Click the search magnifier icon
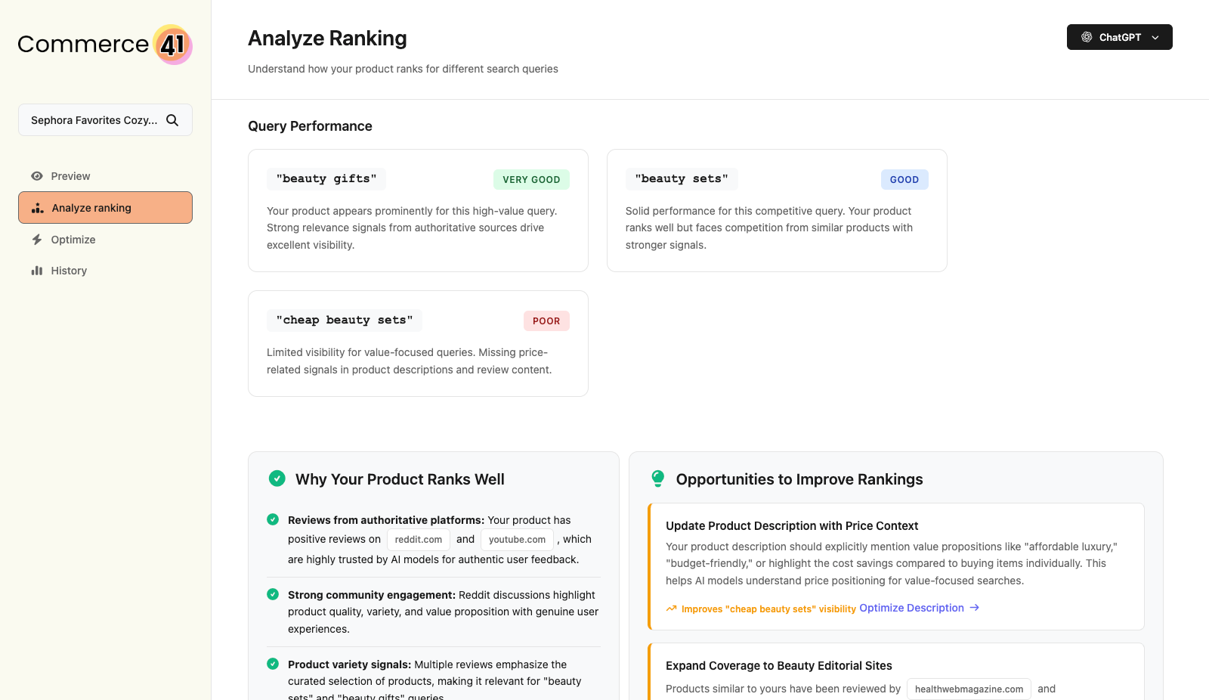This screenshot has height=700, width=1209. pyautogui.click(x=172, y=119)
